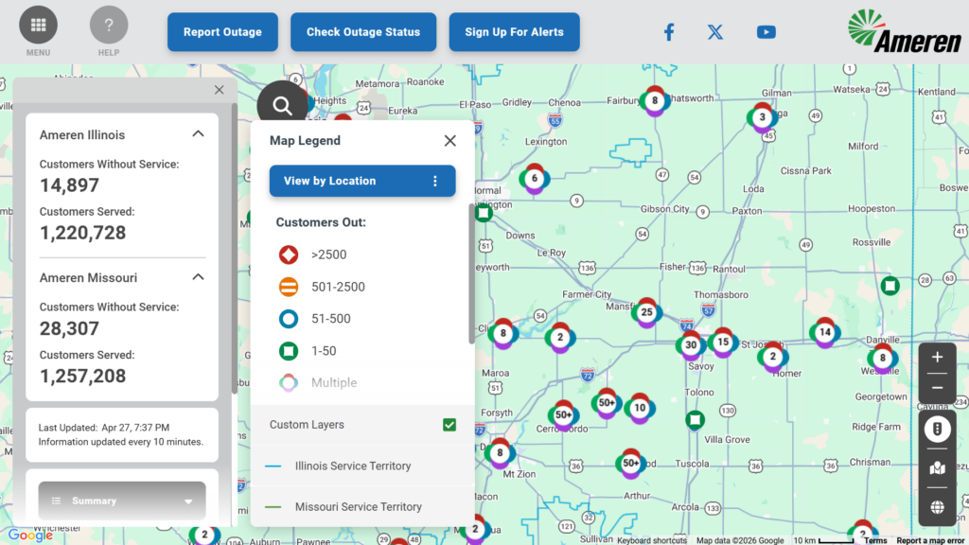Select the outage cluster marked 25 near Mansfield
The width and height of the screenshot is (969, 545).
coord(646,312)
